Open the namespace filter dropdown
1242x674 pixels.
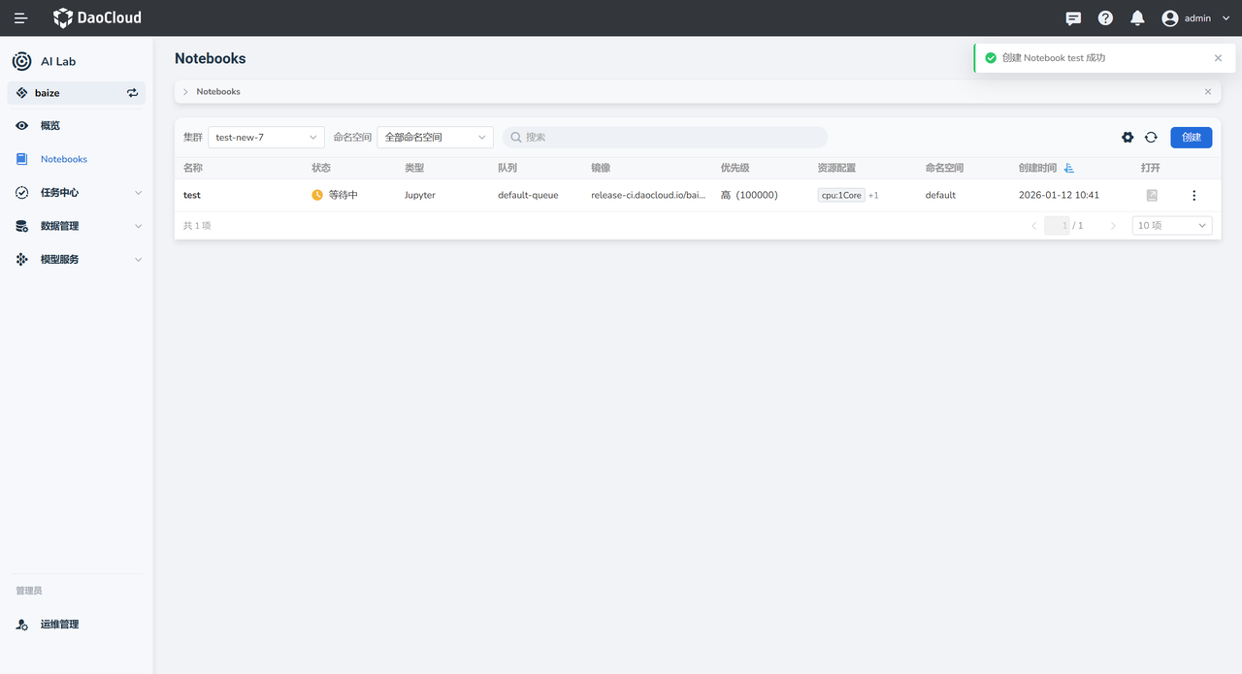(435, 138)
